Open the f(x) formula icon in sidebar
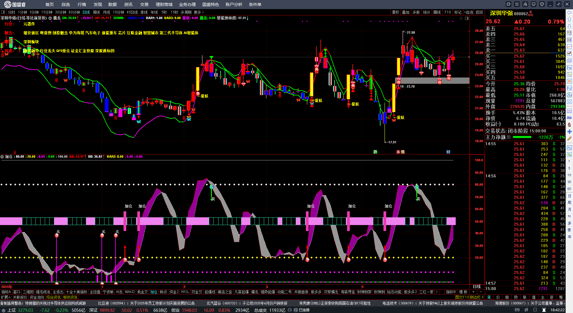The width and height of the screenshot is (573, 313). tap(569, 95)
